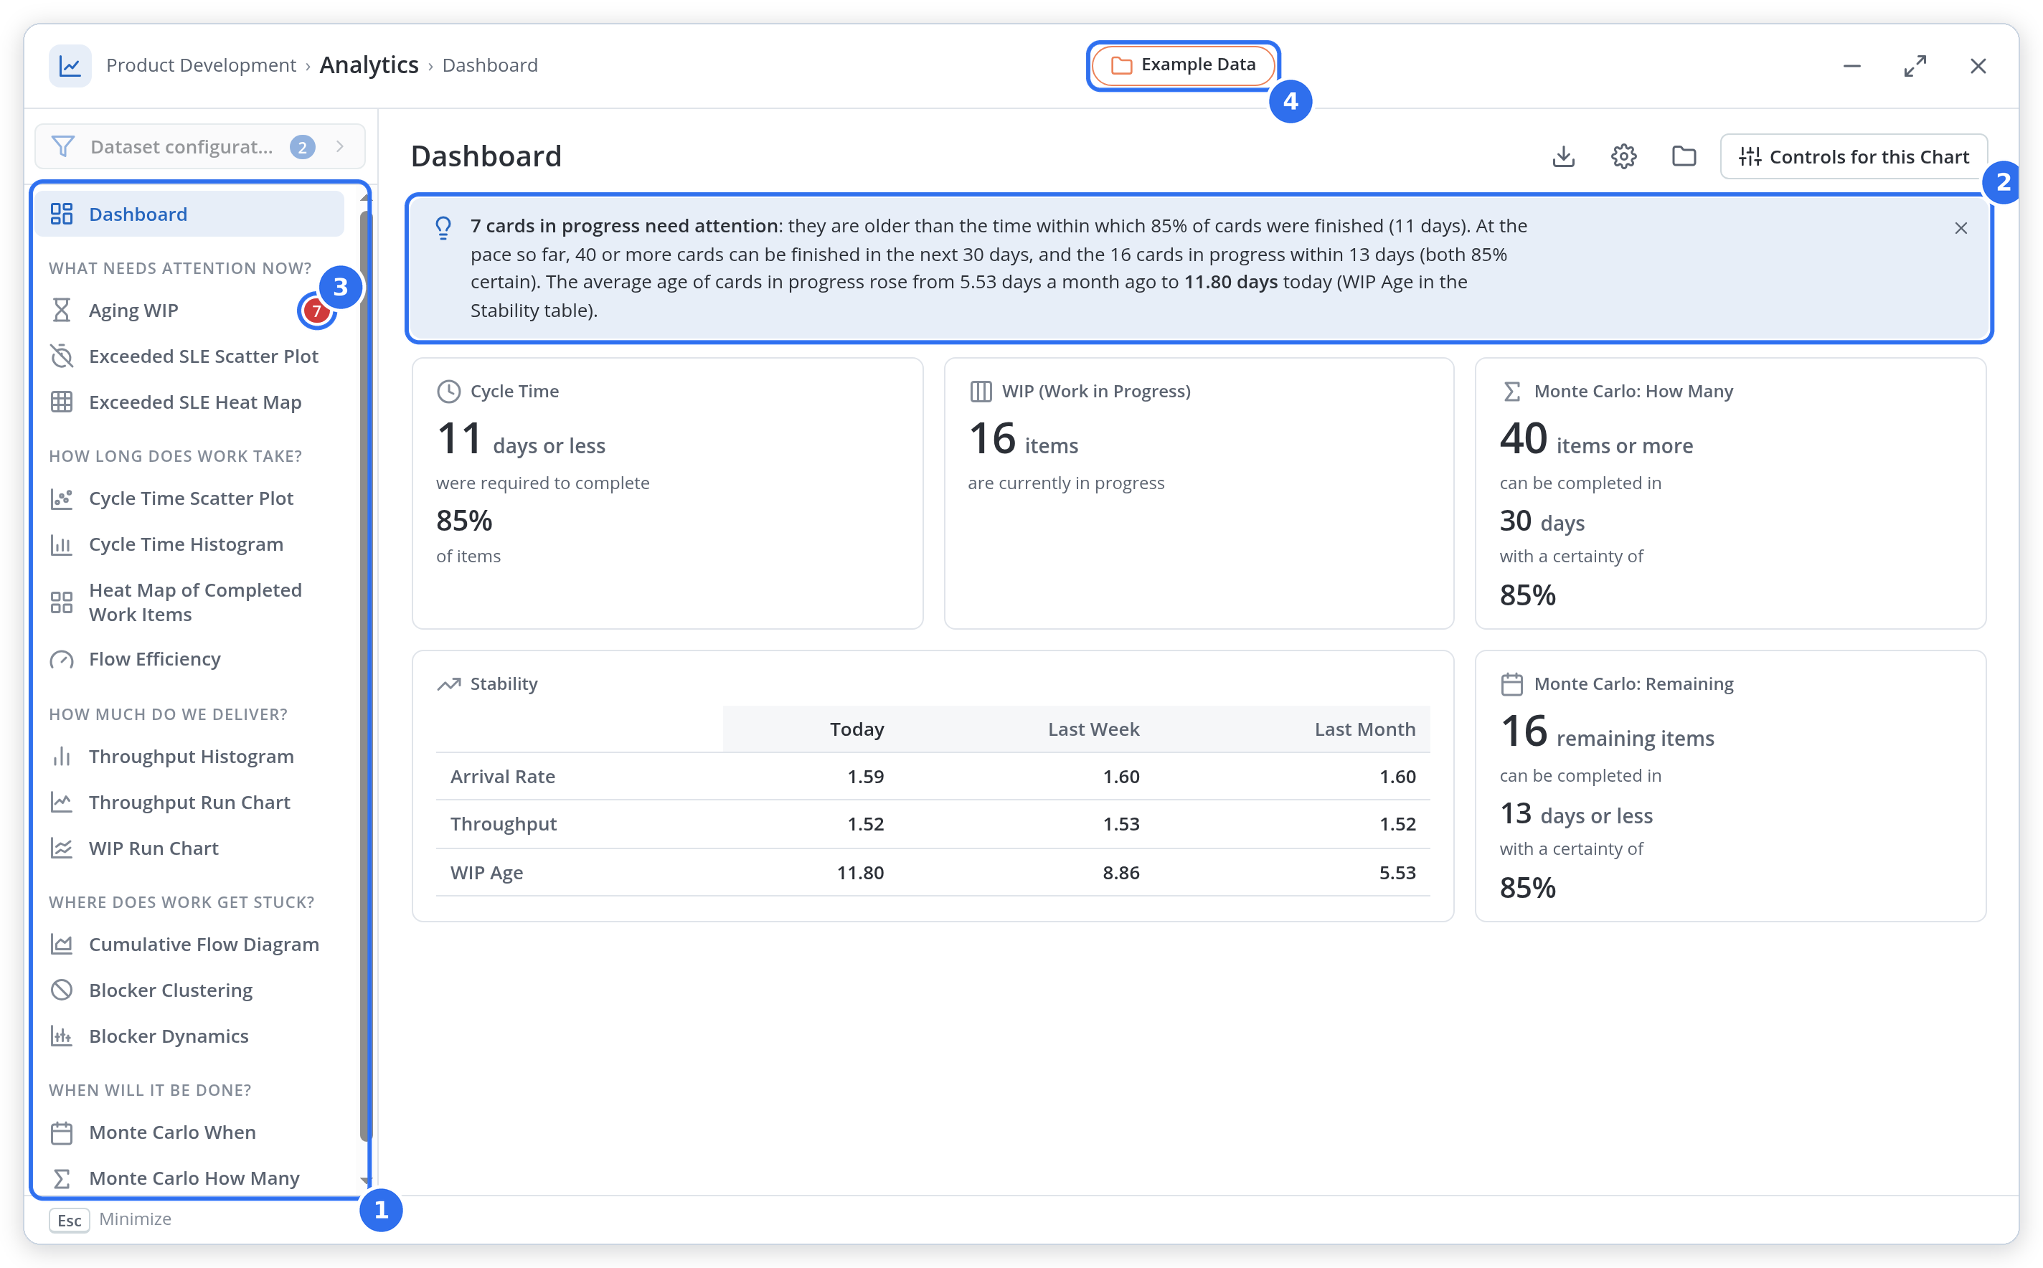Click the folder icon beside the gear
This screenshot has width=2043, height=1268.
[1684, 157]
